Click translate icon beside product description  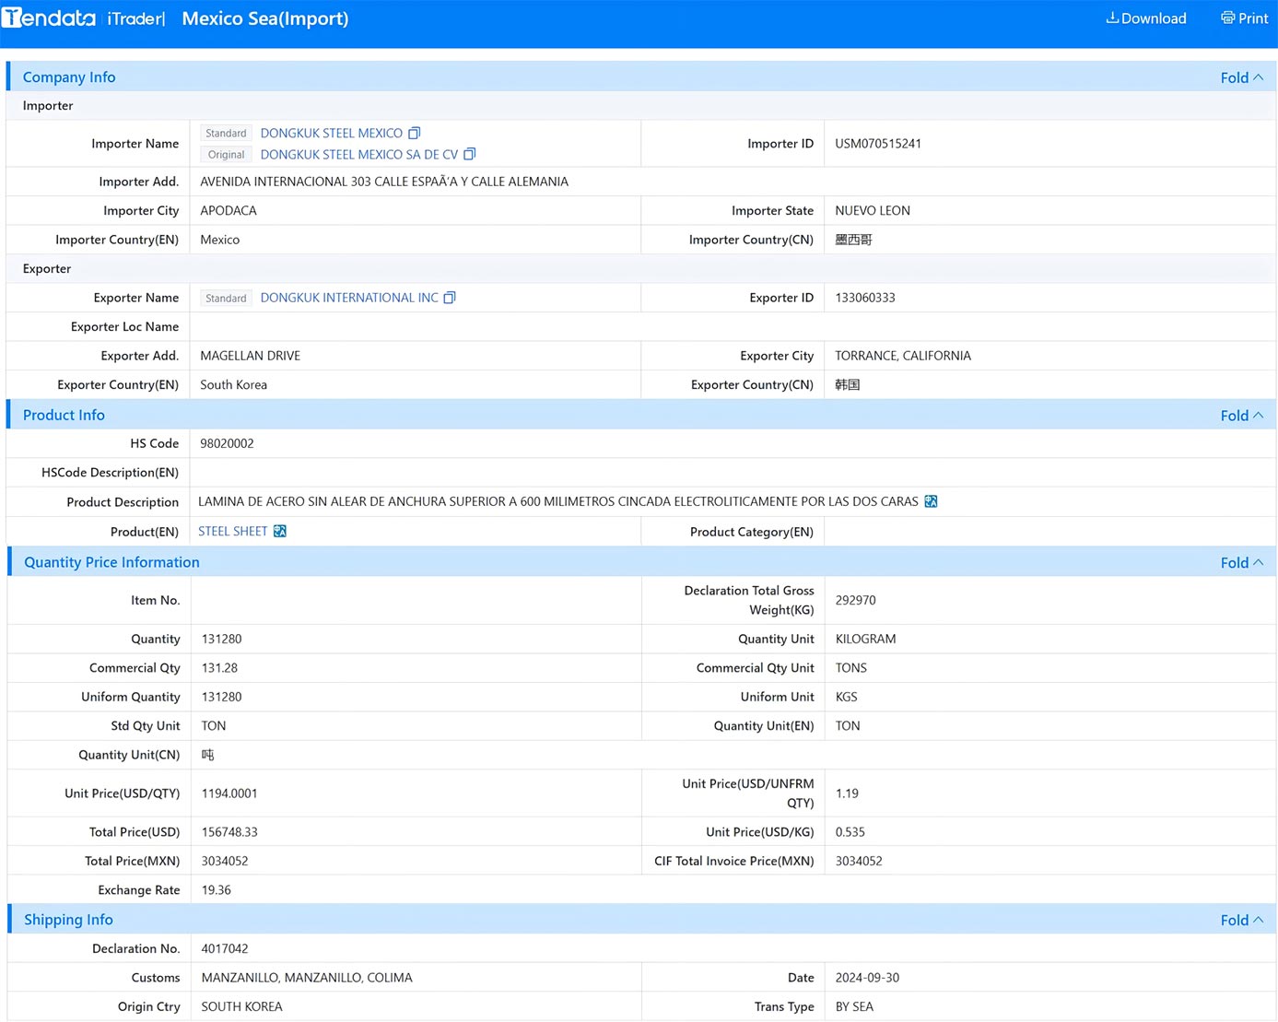click(x=931, y=501)
